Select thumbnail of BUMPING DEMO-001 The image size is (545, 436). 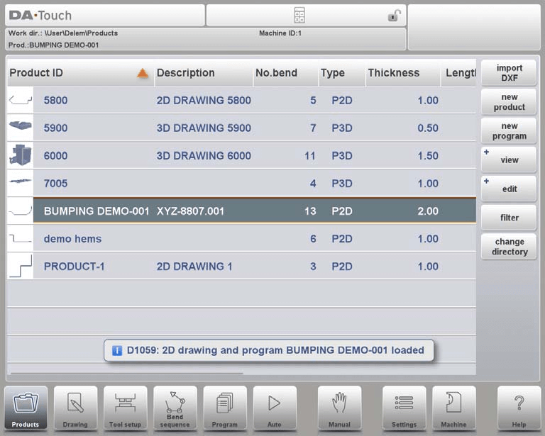pyautogui.click(x=20, y=211)
